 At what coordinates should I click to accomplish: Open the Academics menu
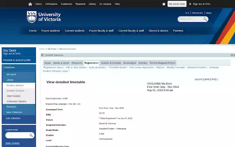[66, 4]
